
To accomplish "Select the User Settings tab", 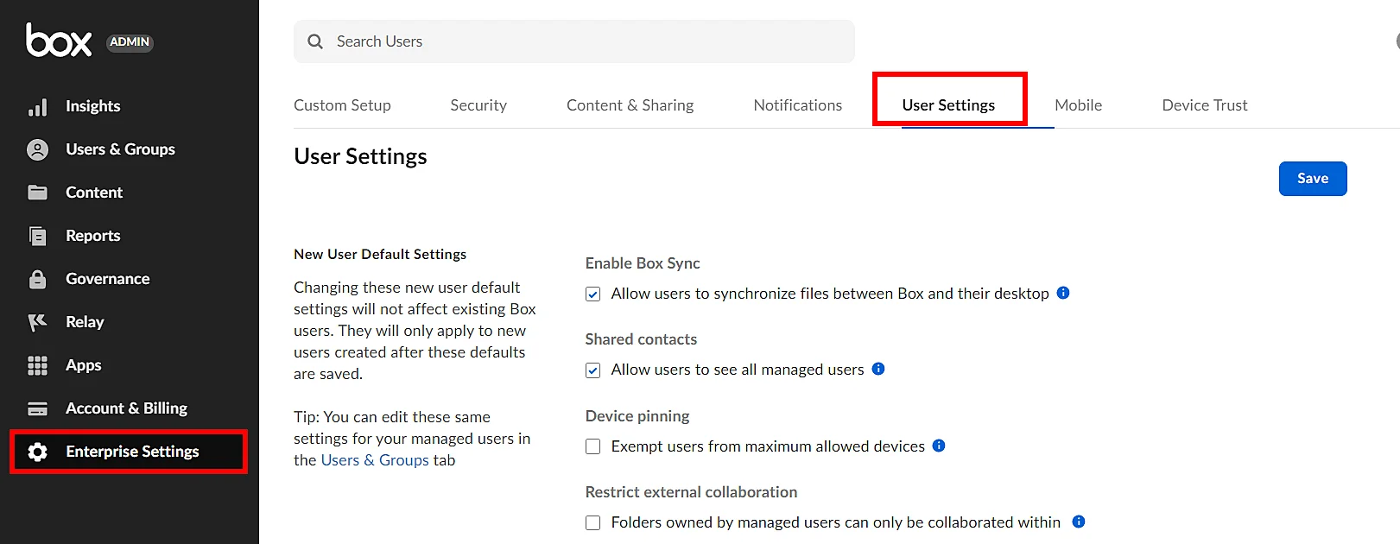I will tap(948, 105).
